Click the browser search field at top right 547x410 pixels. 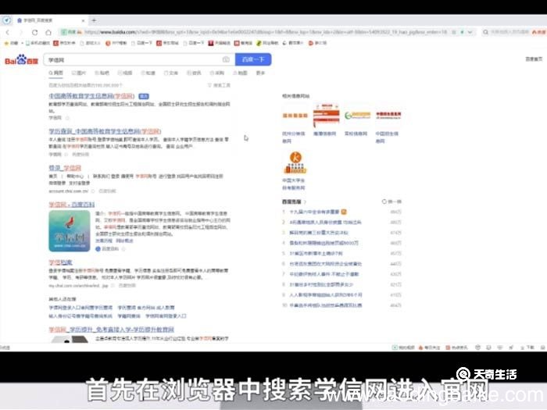coord(510,32)
